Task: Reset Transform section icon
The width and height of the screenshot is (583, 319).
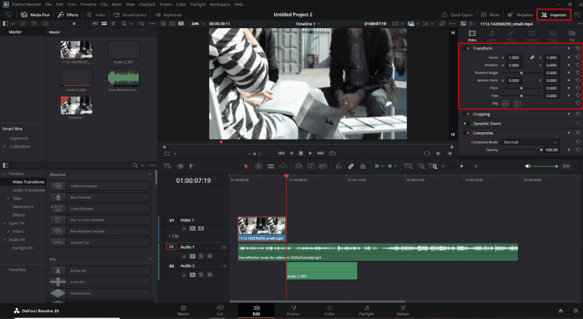Action: click(578, 48)
